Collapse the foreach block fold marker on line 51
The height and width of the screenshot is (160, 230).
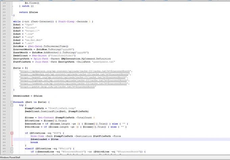tap(12, 102)
